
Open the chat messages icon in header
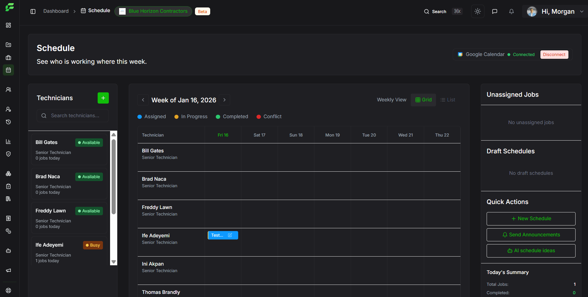pyautogui.click(x=495, y=12)
